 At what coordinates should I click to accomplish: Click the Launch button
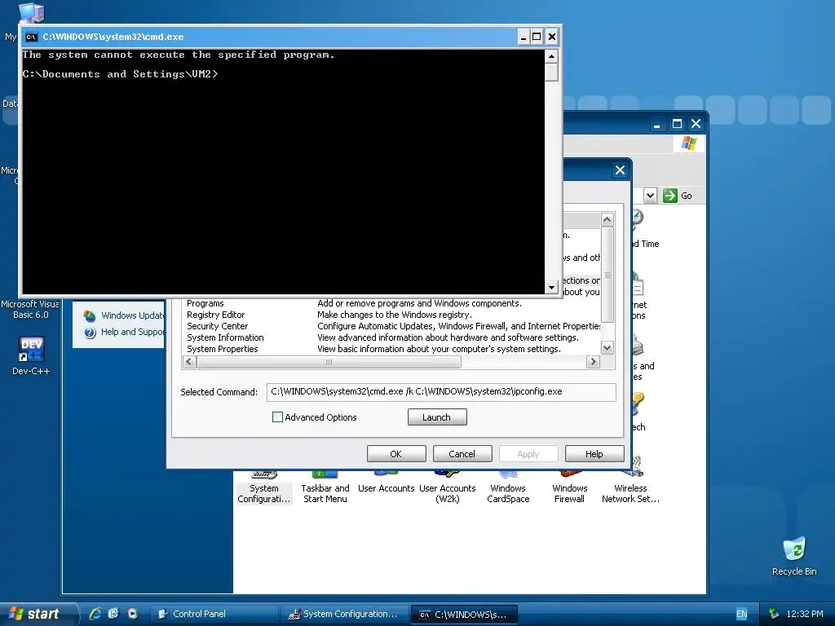click(x=437, y=417)
